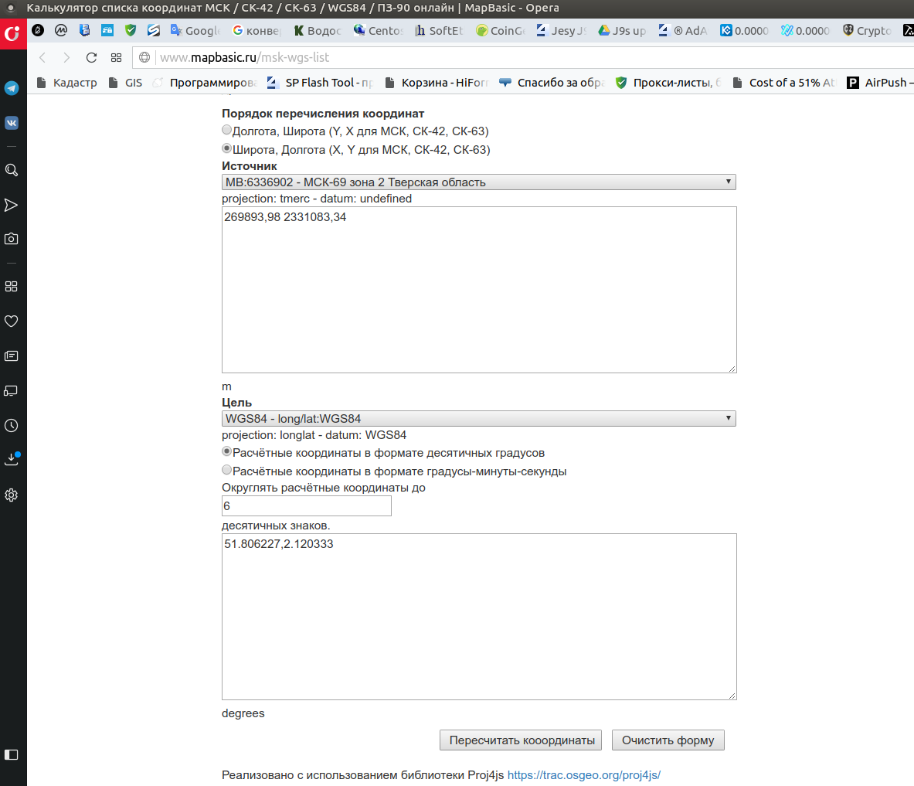Open the CoinGecko tab
Image resolution: width=914 pixels, height=786 pixels.
(x=501, y=30)
